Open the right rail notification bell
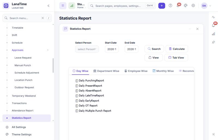Image resolution: width=218 pixels, height=140 pixels. [x=213, y=25]
